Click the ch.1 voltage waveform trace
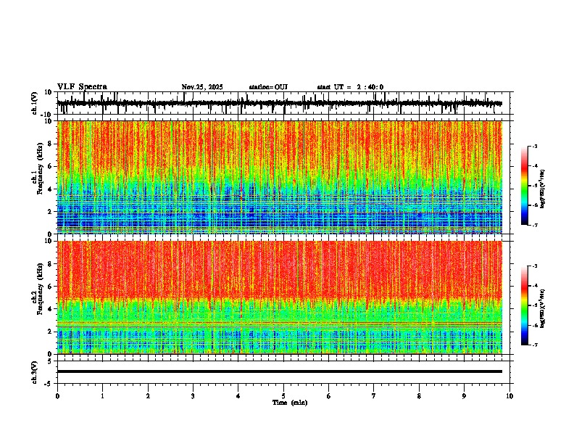Image resolution: width=574 pixels, height=444 pixels. tap(279, 103)
